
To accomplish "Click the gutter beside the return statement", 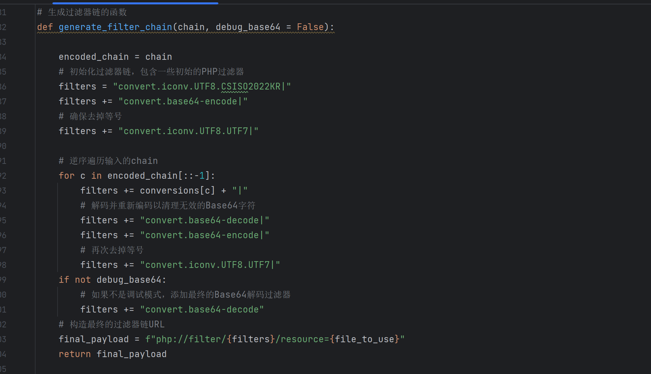I will click(x=3, y=354).
